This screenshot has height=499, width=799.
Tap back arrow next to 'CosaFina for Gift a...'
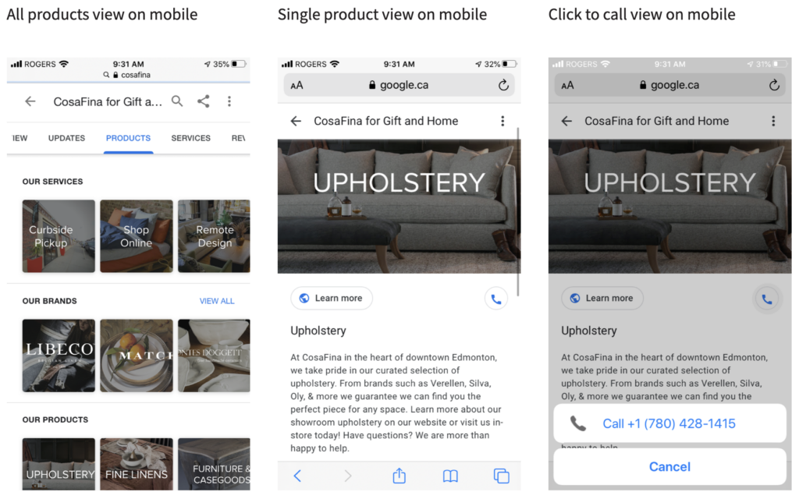tap(30, 101)
